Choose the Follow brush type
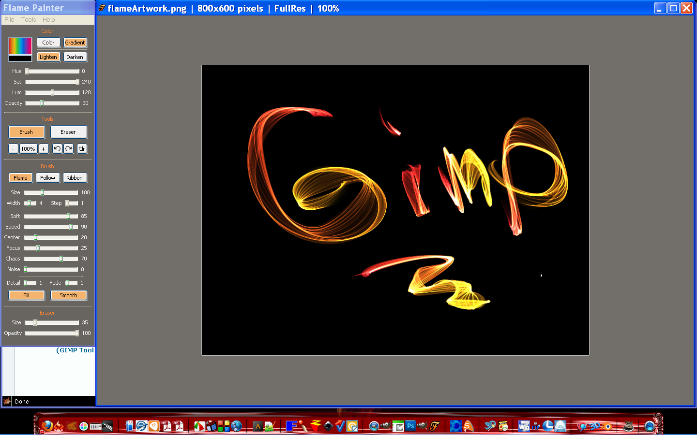Image resolution: width=697 pixels, height=435 pixels. (x=47, y=178)
